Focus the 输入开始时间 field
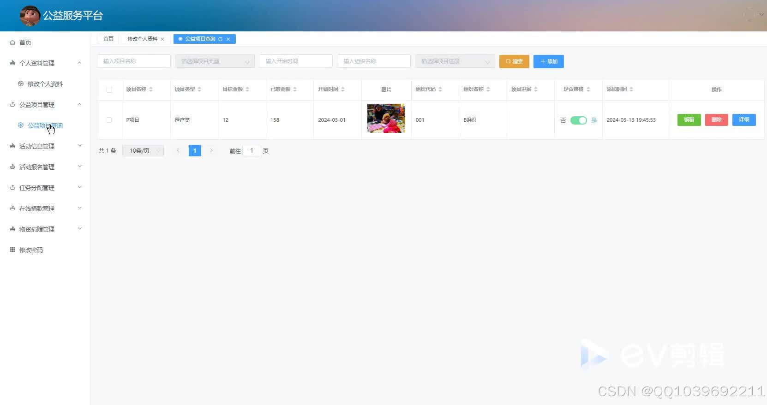This screenshot has width=767, height=405. tap(296, 61)
